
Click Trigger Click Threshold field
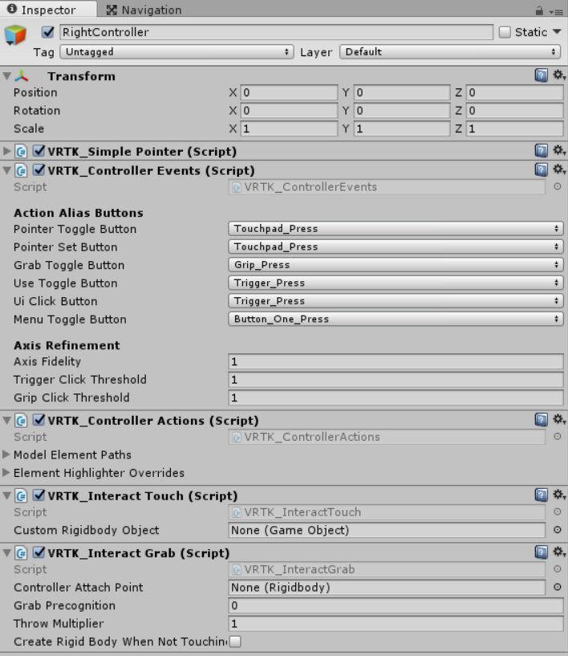click(x=396, y=380)
